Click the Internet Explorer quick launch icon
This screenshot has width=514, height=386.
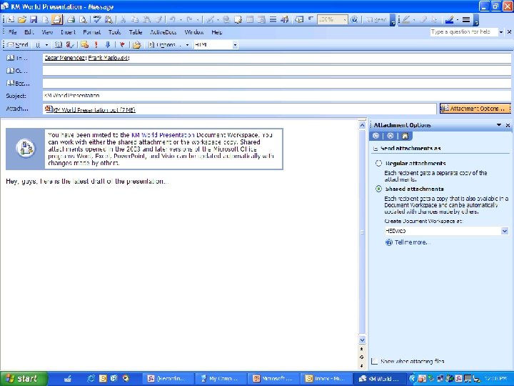click(x=91, y=378)
